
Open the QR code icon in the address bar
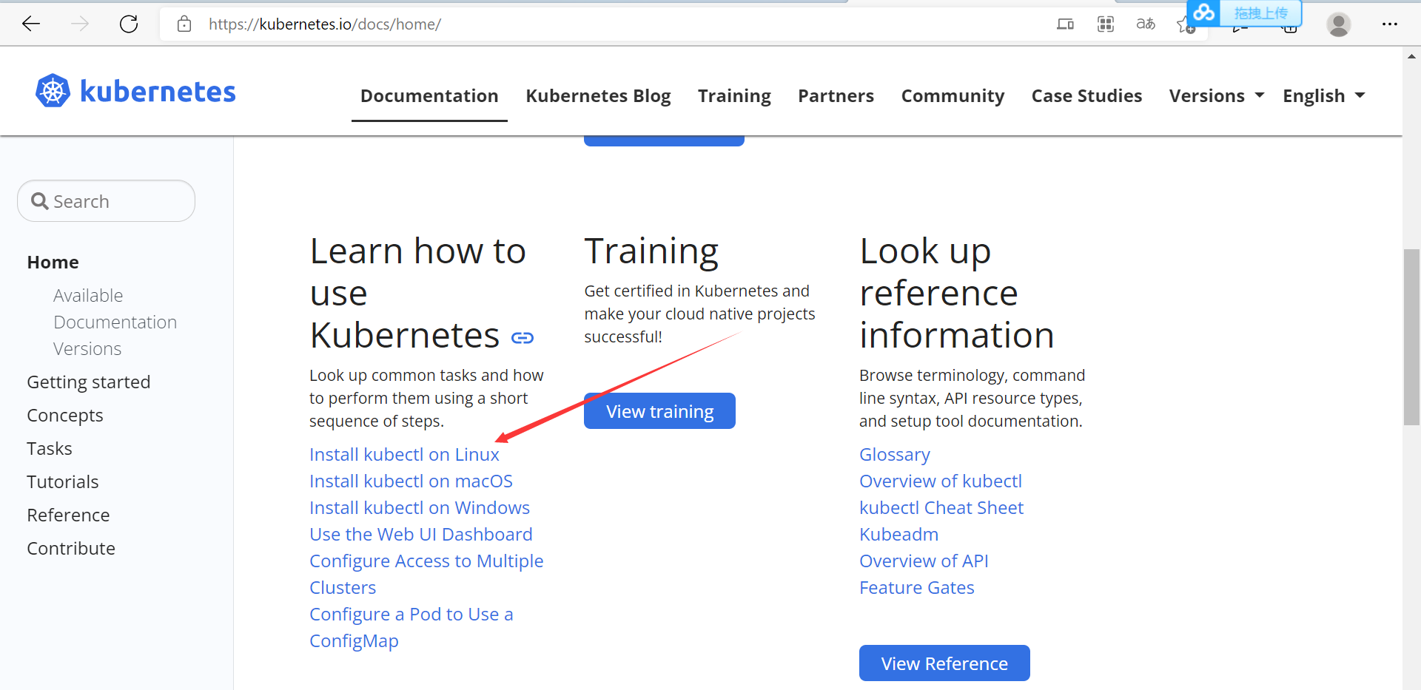(x=1105, y=24)
